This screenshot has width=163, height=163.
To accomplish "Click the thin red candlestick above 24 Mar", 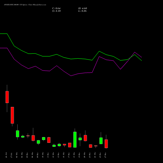I will 96,146.
